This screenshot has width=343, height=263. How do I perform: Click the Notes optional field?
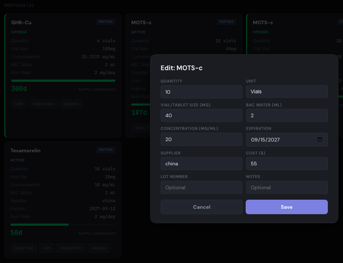[x=287, y=187]
